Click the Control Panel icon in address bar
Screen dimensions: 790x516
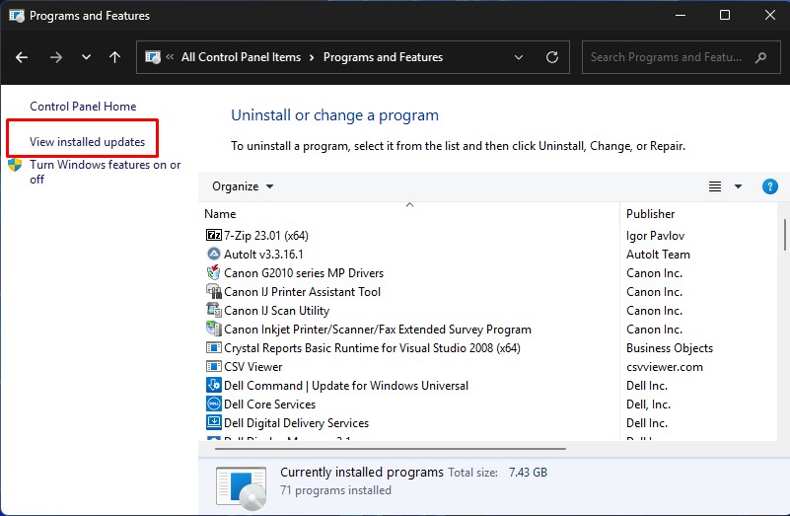point(153,57)
